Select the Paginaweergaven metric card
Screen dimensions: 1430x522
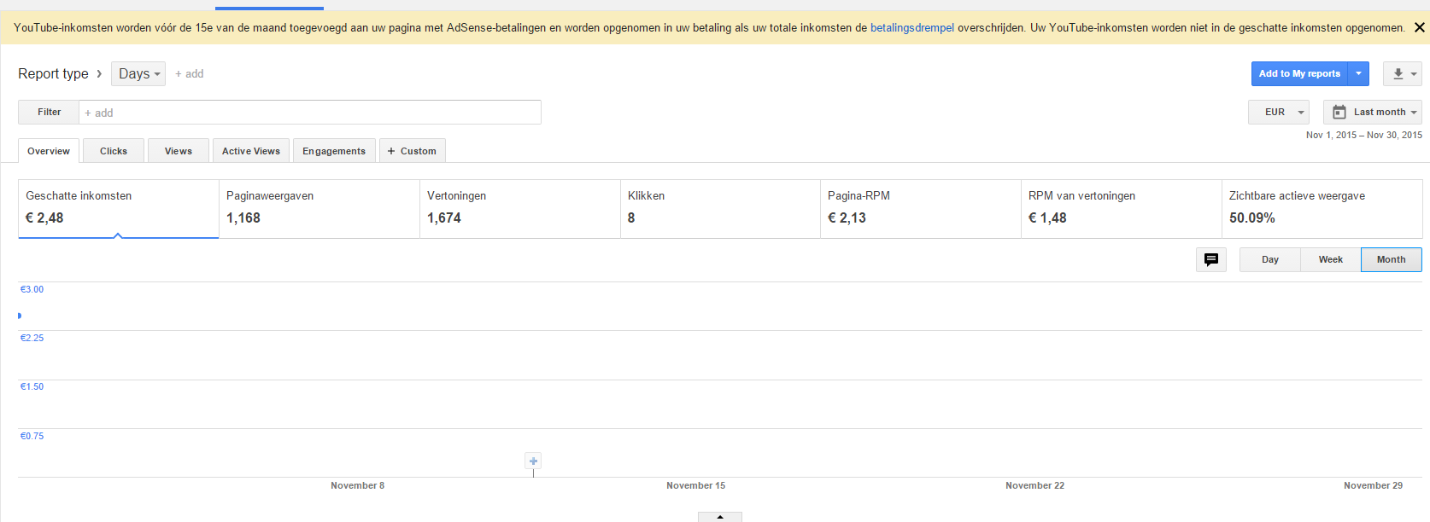point(319,208)
